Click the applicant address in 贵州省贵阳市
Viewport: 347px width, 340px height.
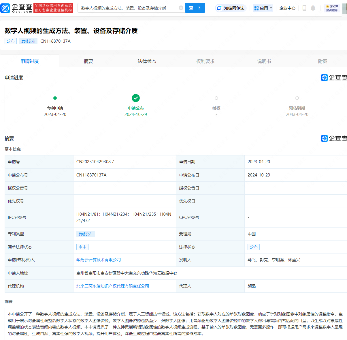127,273
